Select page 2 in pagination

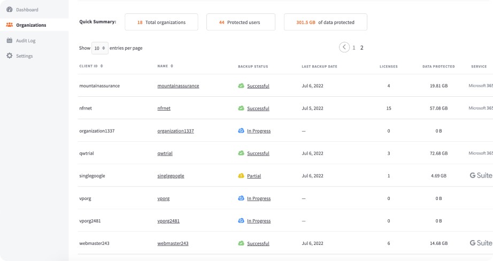(361, 48)
